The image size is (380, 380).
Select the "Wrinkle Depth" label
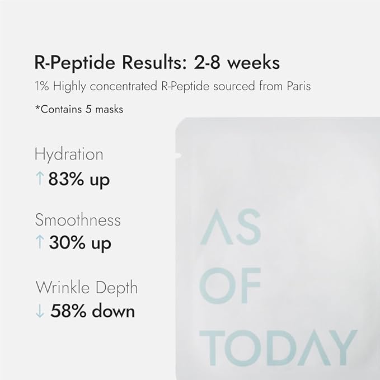(86, 288)
